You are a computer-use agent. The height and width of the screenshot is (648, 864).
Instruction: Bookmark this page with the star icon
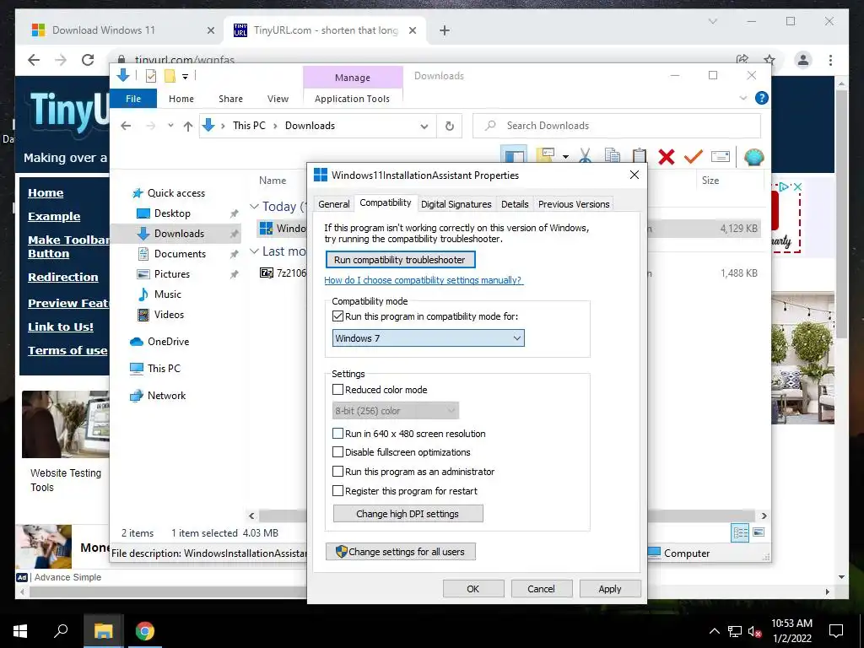tap(769, 60)
